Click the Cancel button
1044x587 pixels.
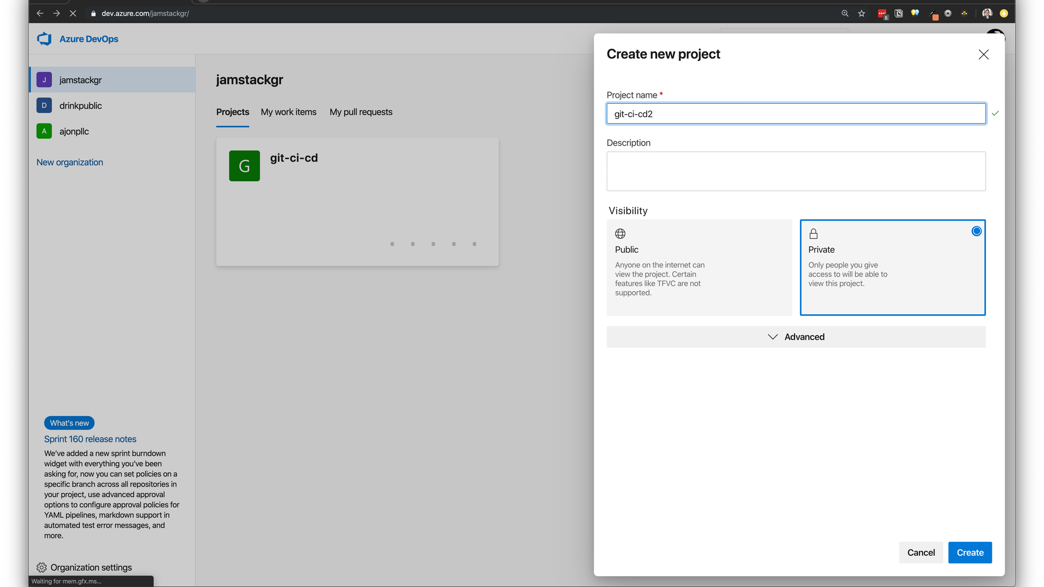point(921,553)
